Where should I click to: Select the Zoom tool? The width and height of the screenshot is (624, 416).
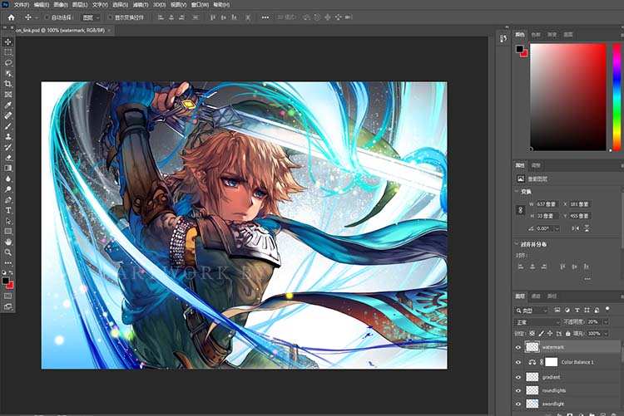[8, 252]
